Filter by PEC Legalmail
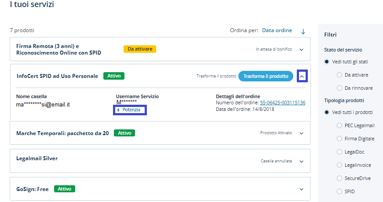This screenshot has height=202, width=383. pyautogui.click(x=339, y=125)
